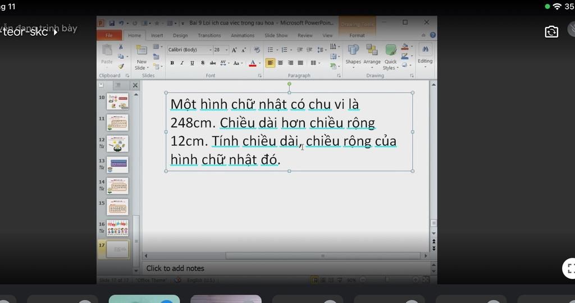Toggle Align Text Right
Image resolution: width=575 pixels, height=303 pixels.
coord(290,63)
